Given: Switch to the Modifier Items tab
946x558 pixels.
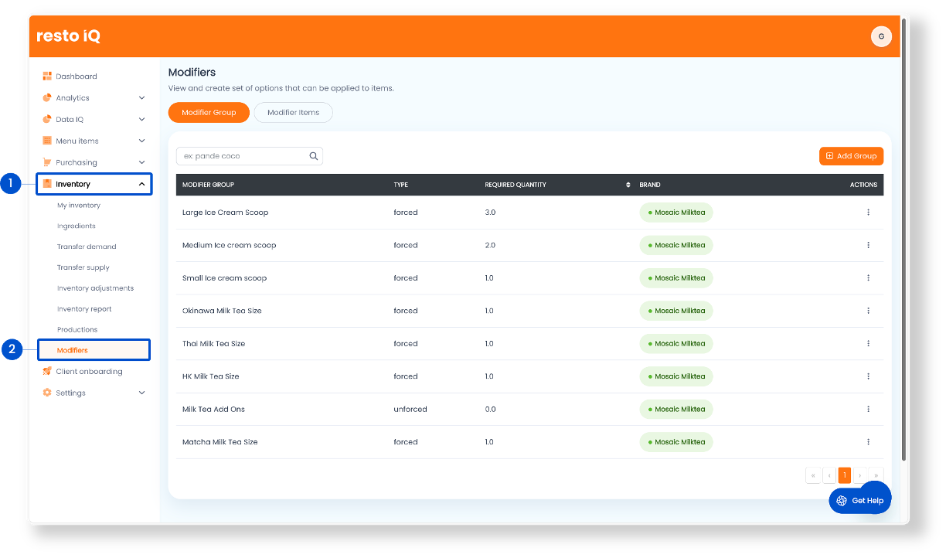Looking at the screenshot, I should pyautogui.click(x=293, y=113).
